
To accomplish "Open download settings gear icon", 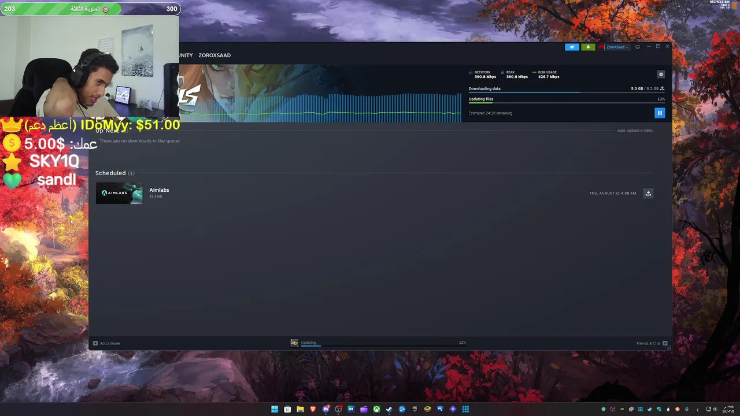I will (661, 74).
